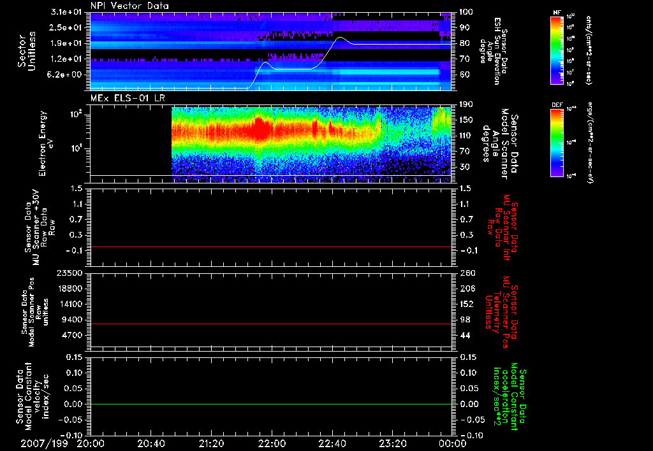The width and height of the screenshot is (653, 451).
Task: Click the 6.2e+00 sector tick label
Action: (66, 75)
